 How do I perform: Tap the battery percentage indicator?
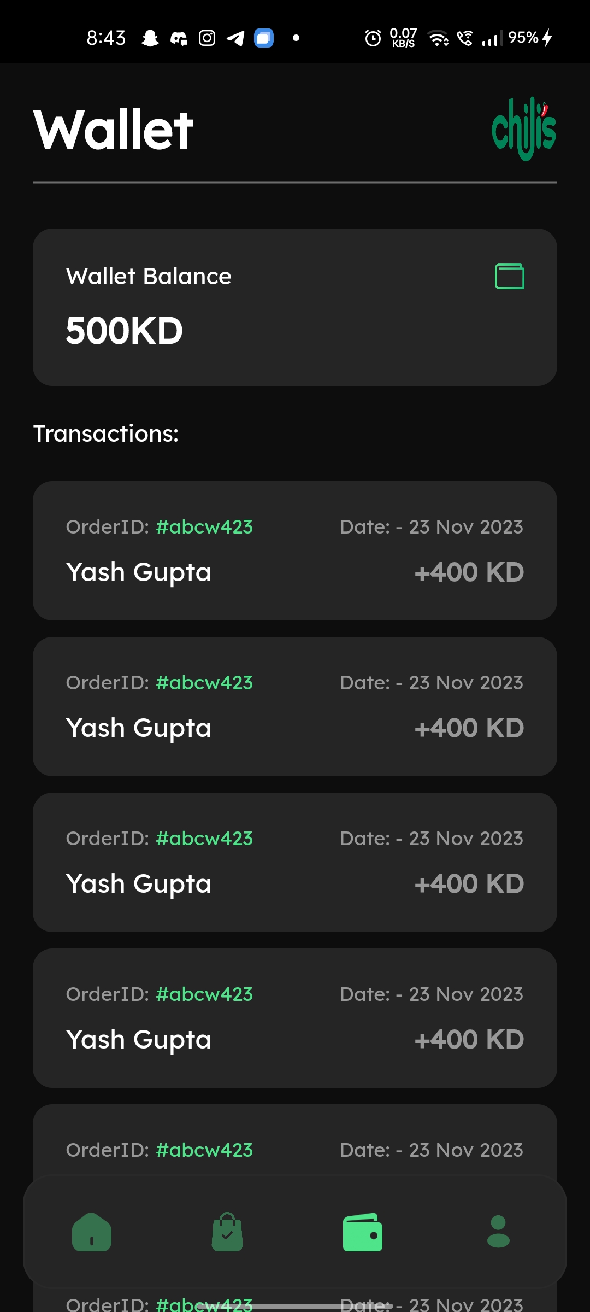coord(523,37)
